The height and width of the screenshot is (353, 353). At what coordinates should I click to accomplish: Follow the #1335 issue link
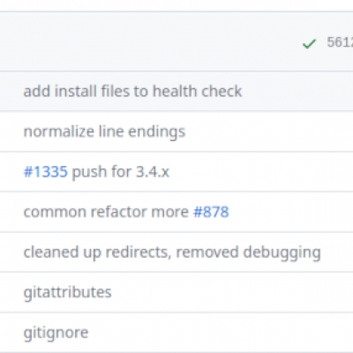(46, 171)
